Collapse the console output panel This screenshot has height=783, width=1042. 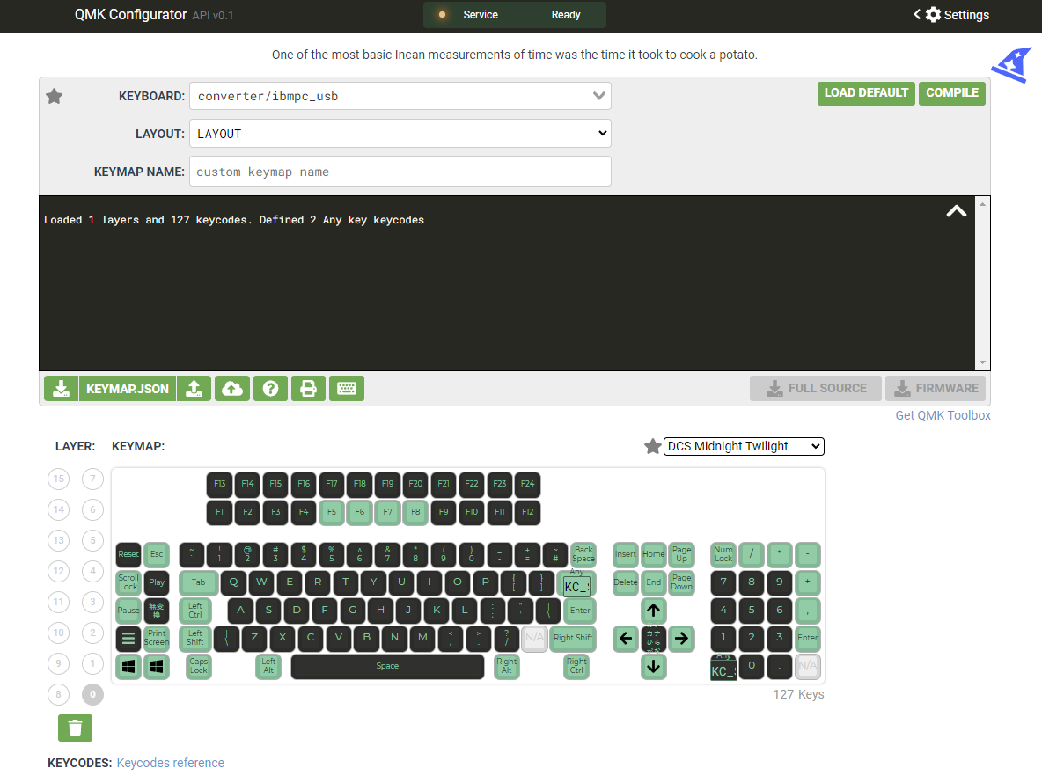[x=956, y=211]
